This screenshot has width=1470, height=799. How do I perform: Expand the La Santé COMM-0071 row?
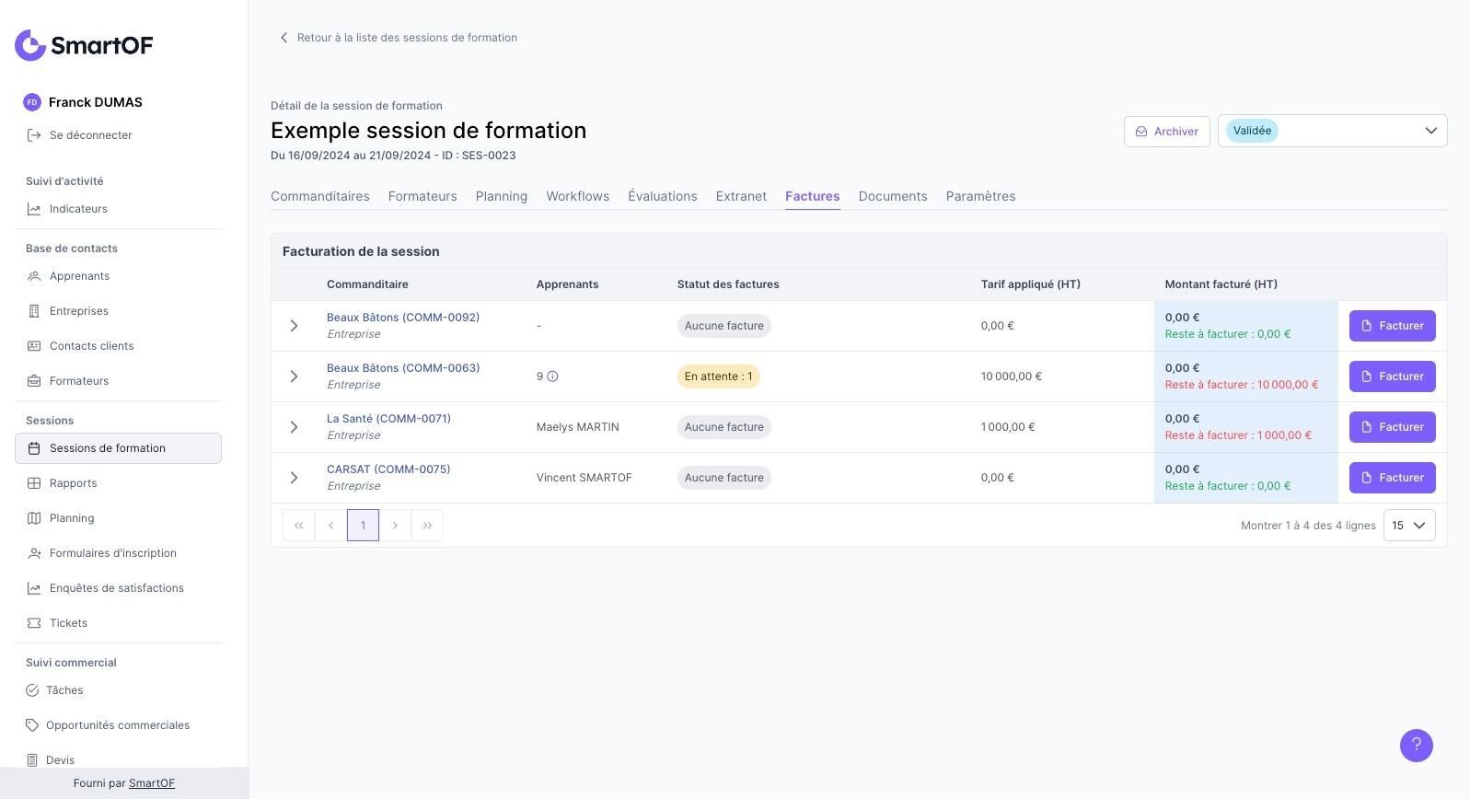[x=294, y=427]
